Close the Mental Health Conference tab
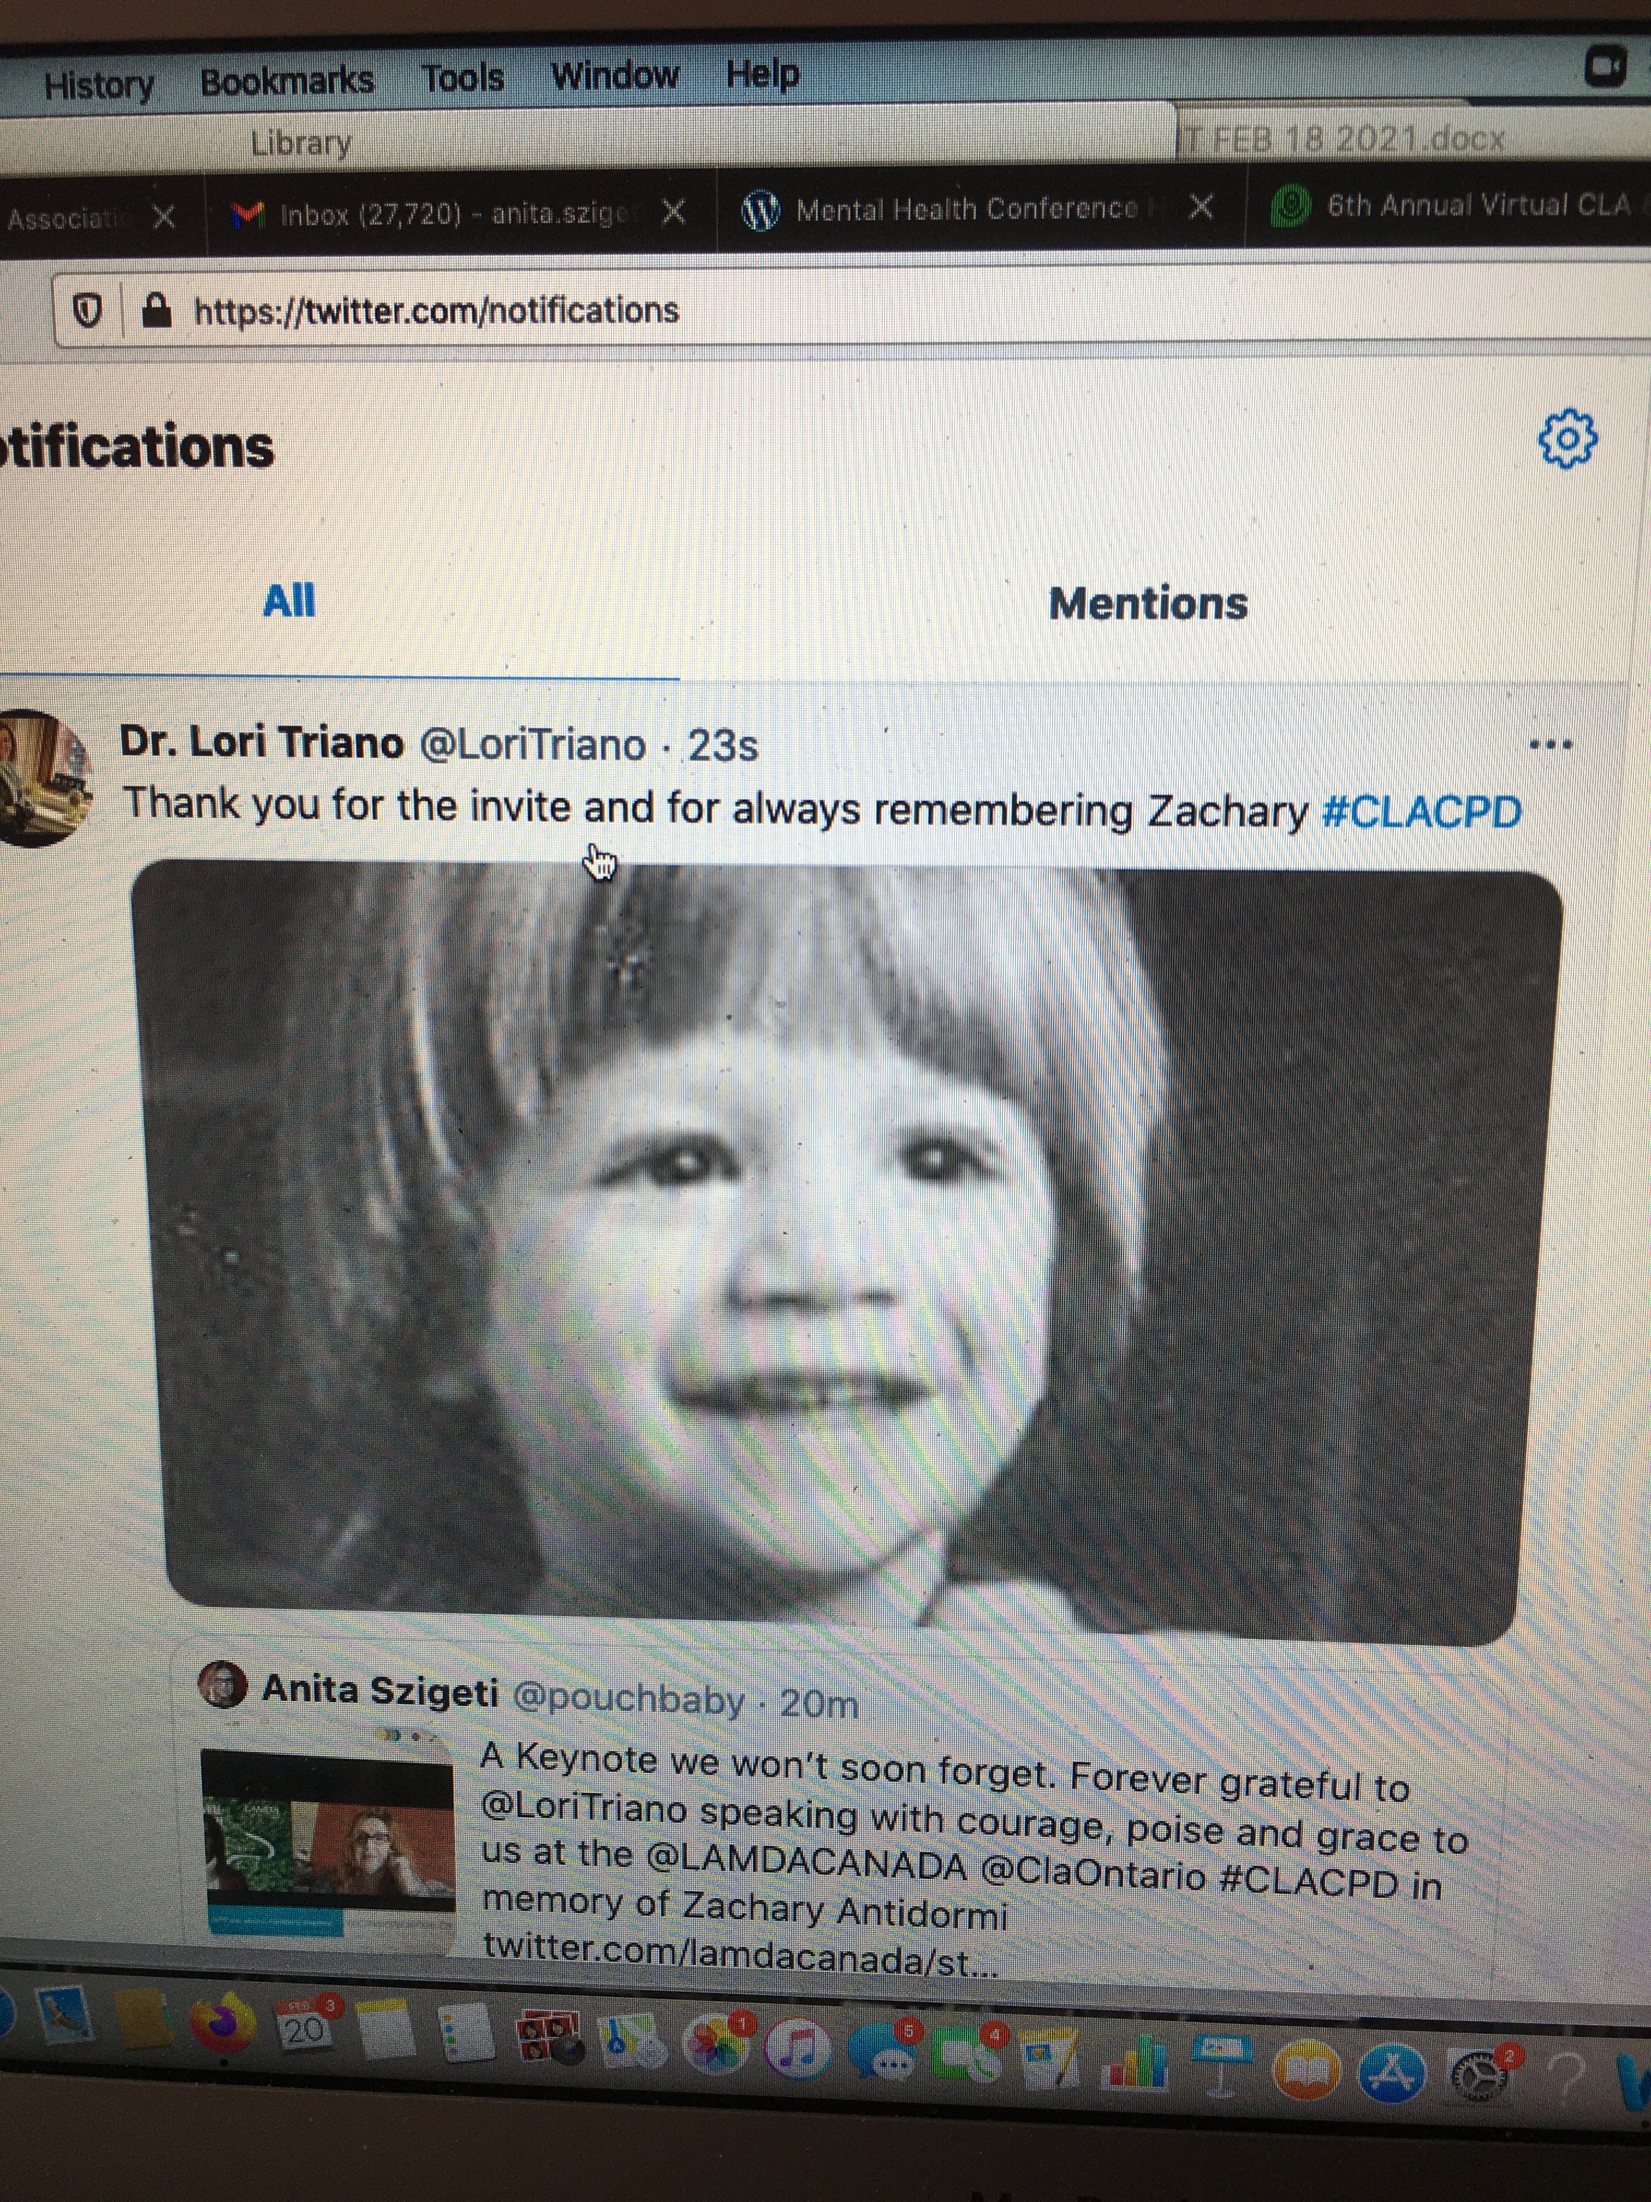 pyautogui.click(x=1201, y=207)
